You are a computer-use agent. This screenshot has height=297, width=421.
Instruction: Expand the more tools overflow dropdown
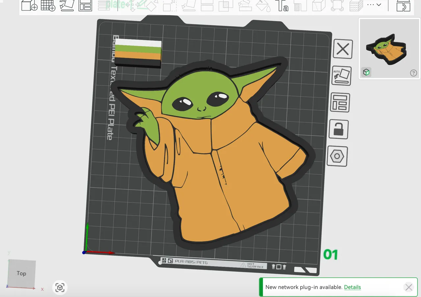tap(374, 5)
